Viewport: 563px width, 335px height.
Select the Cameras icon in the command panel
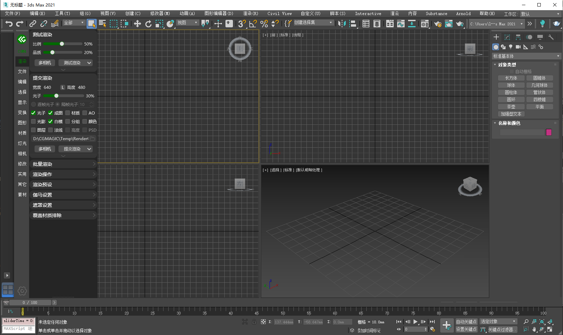click(x=518, y=47)
